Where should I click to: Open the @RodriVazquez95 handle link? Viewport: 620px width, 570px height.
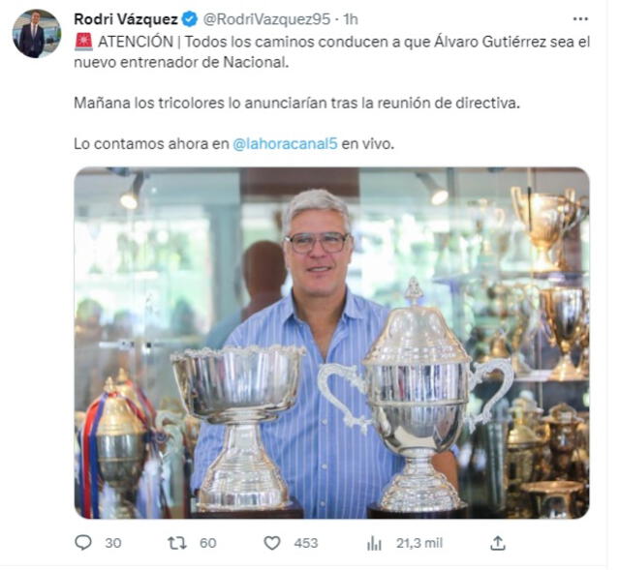(x=266, y=19)
